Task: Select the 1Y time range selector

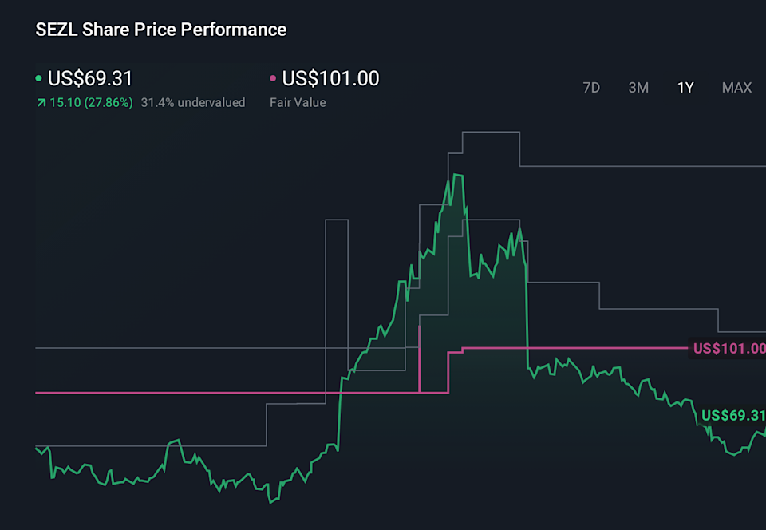Action: click(685, 88)
